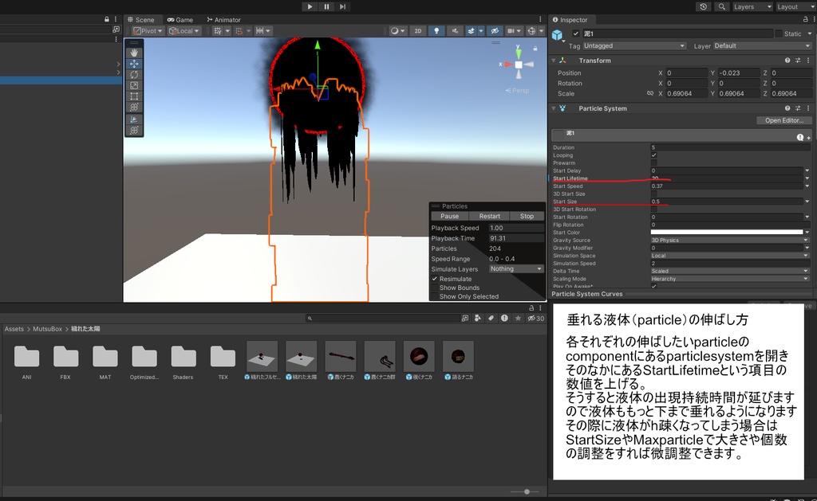Click the Step frame button
Image resolution: width=817 pixels, height=501 pixels.
tap(342, 6)
